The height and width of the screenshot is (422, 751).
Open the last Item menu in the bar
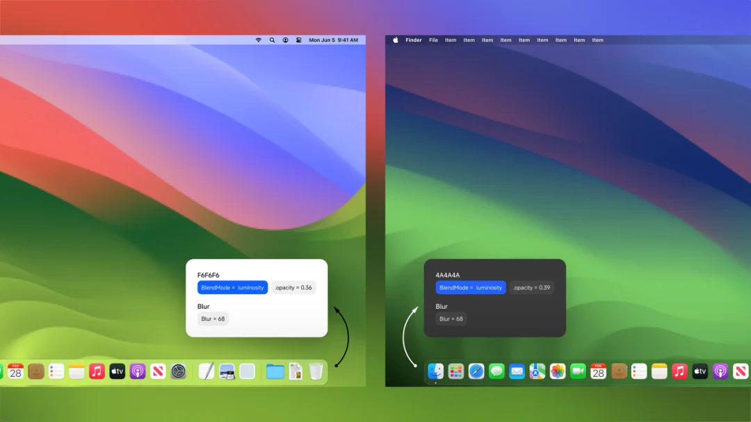598,40
